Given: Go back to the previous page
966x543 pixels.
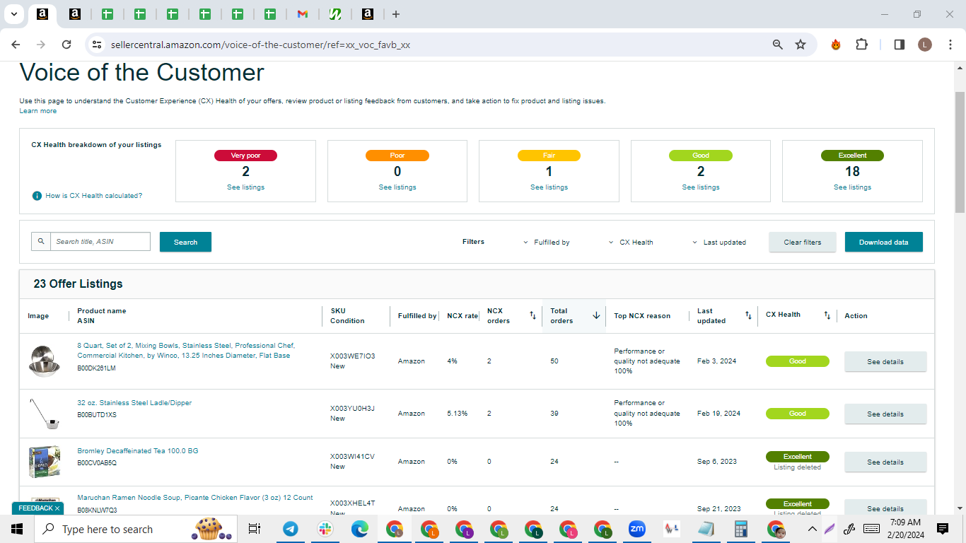Looking at the screenshot, I should (x=16, y=45).
